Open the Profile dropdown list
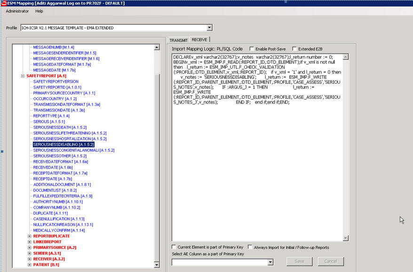413x272 pixels. click(209, 28)
